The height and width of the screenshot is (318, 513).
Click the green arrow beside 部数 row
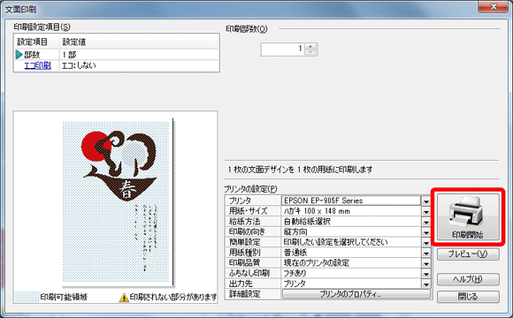pyautogui.click(x=19, y=55)
